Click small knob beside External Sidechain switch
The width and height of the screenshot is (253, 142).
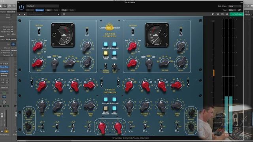click(114, 66)
